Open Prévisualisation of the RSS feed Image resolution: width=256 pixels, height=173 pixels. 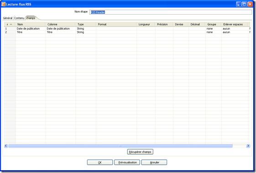(x=127, y=163)
